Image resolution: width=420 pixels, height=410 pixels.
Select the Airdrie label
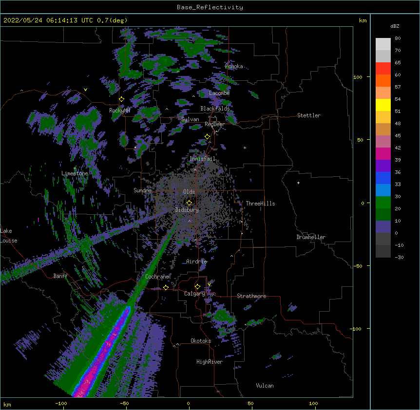[196, 261]
